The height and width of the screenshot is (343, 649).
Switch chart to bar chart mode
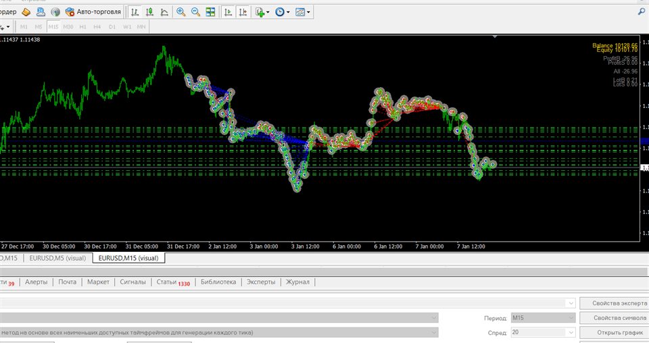coord(136,11)
